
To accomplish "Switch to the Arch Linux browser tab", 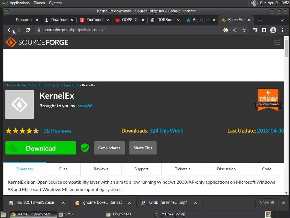I will point(201,20).
